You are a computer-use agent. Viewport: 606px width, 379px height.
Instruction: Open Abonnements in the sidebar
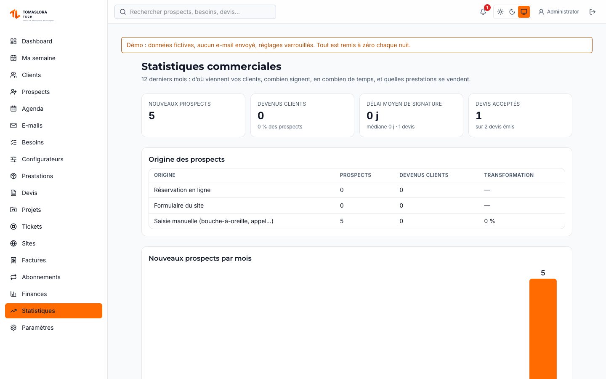tap(53, 277)
